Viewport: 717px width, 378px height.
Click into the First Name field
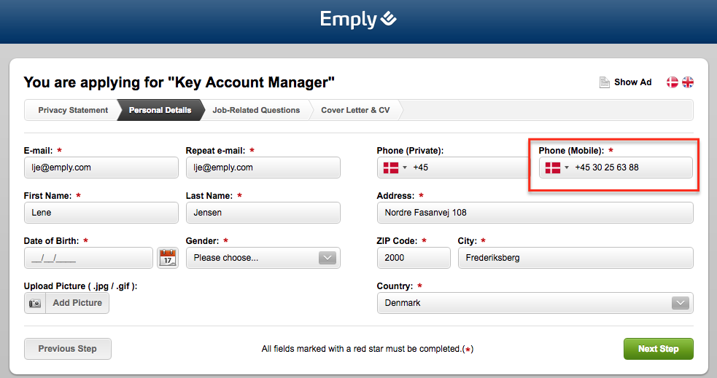point(101,213)
